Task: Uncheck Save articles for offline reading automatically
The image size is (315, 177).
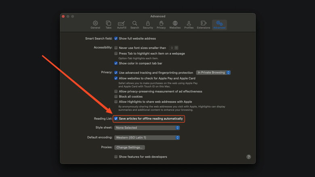Action: tap(116, 119)
